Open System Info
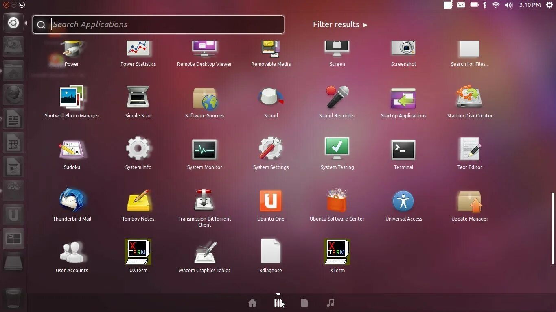This screenshot has width=556, height=312. pyautogui.click(x=138, y=153)
